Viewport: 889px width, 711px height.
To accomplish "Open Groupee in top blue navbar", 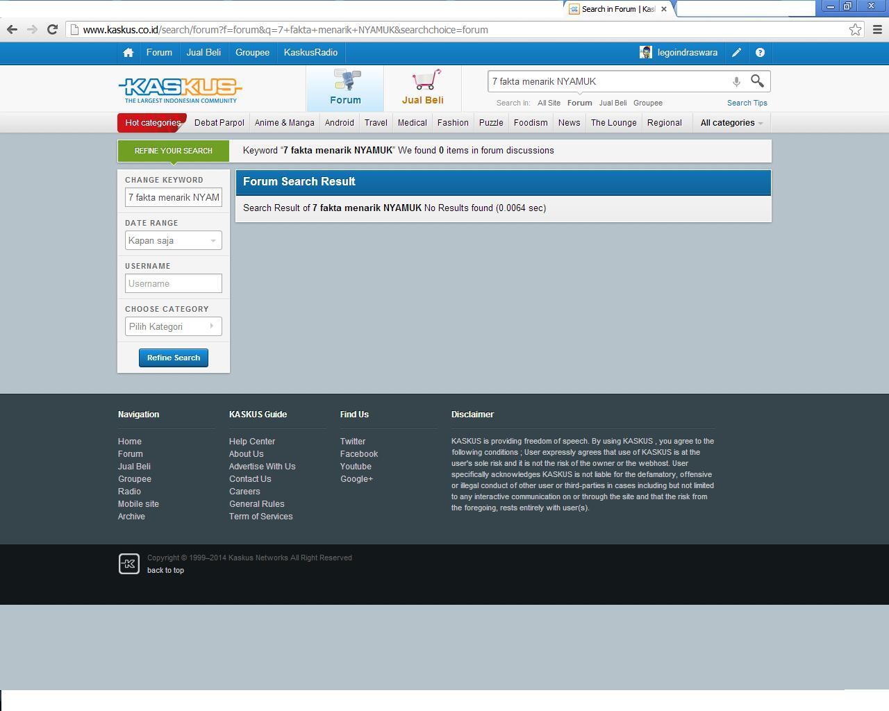I will (252, 53).
